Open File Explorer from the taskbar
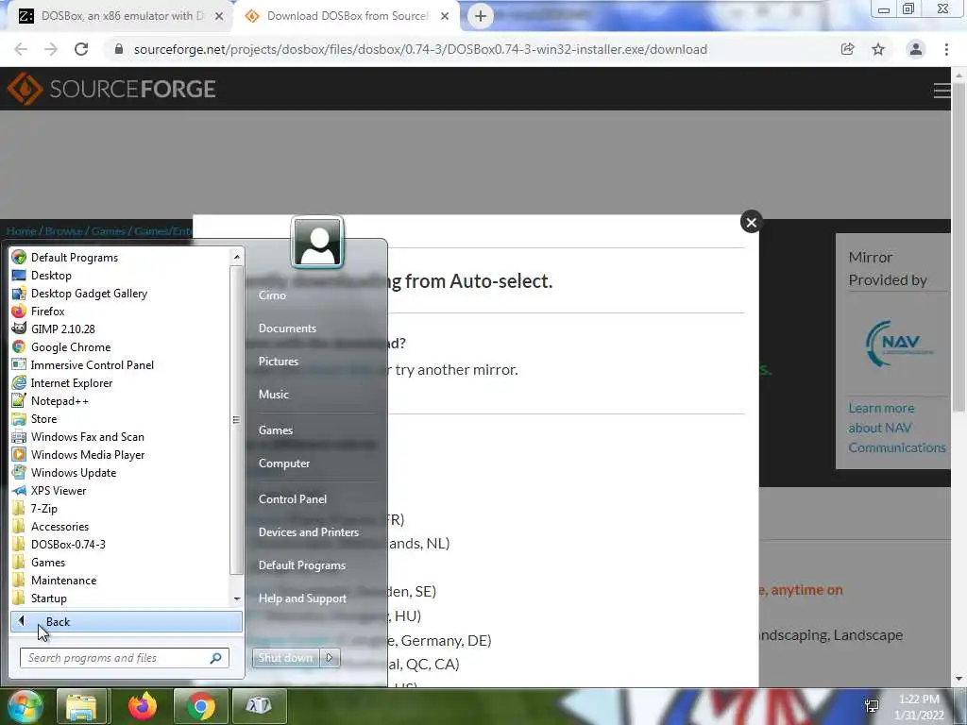Screen dimensions: 967x725 coord(82,706)
